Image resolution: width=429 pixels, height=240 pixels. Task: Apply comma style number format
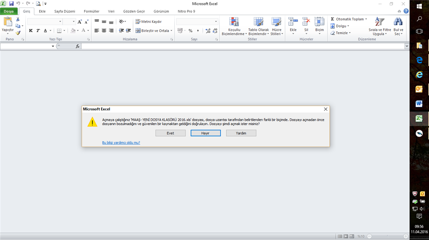point(198,30)
